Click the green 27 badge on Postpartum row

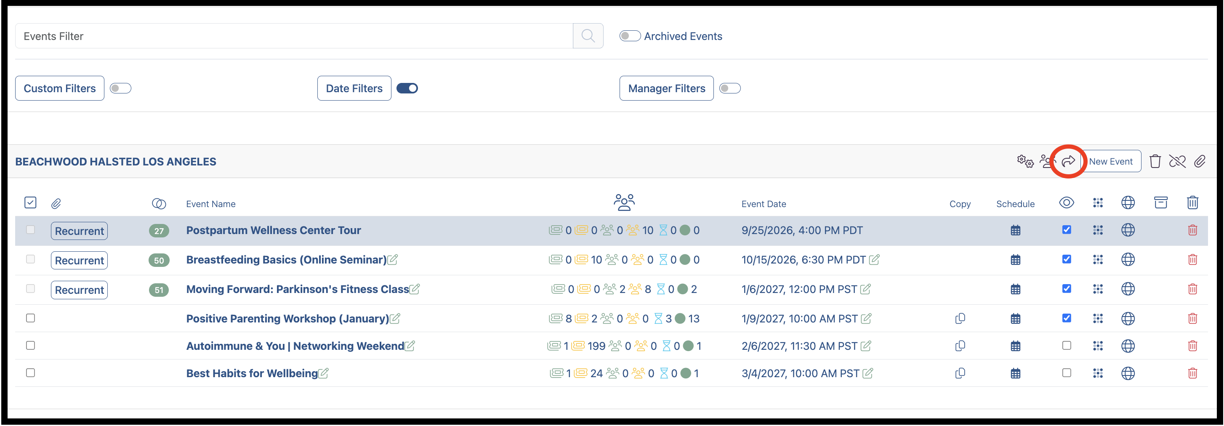click(x=159, y=231)
